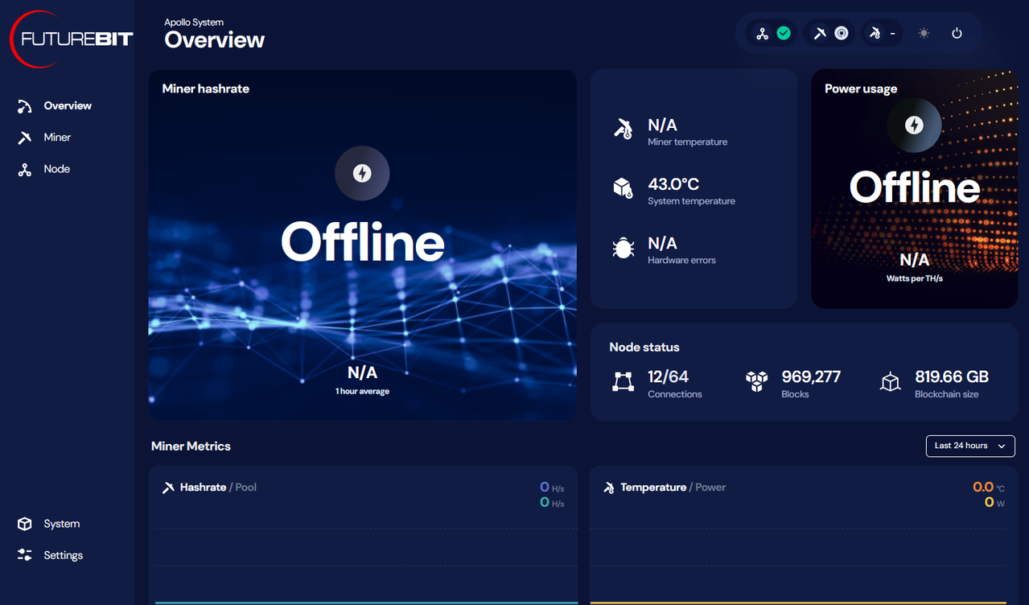Viewport: 1029px width, 605px height.
Task: Click the Connections icon in Node status
Action: 623,381
